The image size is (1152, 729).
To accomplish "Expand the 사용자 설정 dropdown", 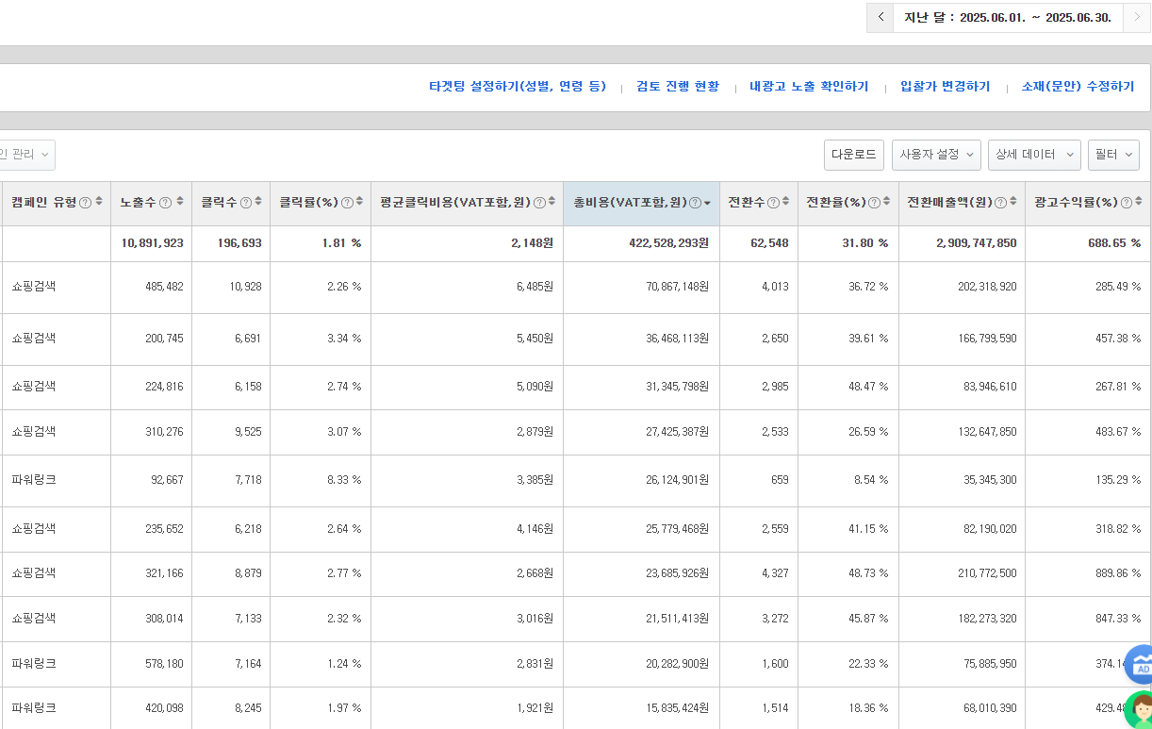I will click(936, 155).
